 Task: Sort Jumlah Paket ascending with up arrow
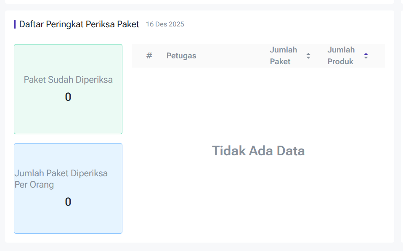click(308, 54)
